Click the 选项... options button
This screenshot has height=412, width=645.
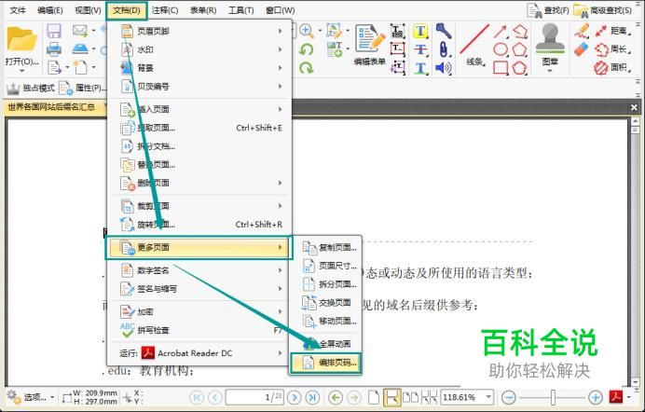coord(26,397)
